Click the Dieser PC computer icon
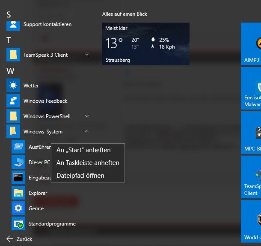261x246 pixels. [18, 162]
